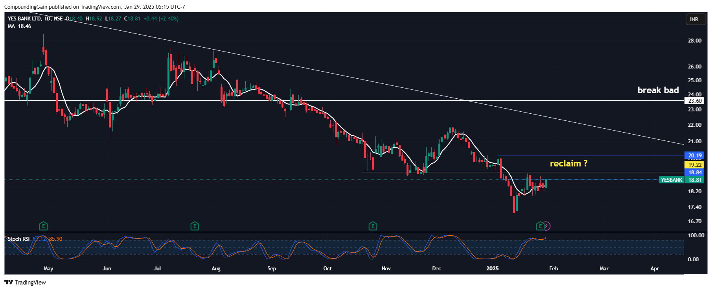
Task: Click the 28.00 price axis label
Action: (695, 41)
